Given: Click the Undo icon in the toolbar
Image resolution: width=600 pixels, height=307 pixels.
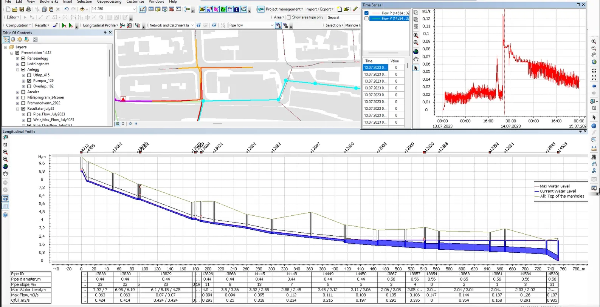Looking at the screenshot, I should tap(67, 9).
